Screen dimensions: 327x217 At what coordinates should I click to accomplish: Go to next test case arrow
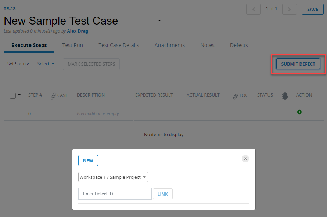pyautogui.click(x=290, y=9)
